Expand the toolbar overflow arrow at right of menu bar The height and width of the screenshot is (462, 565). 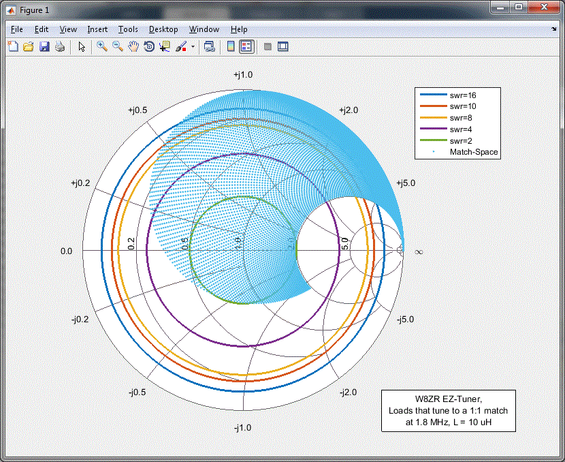click(x=553, y=29)
